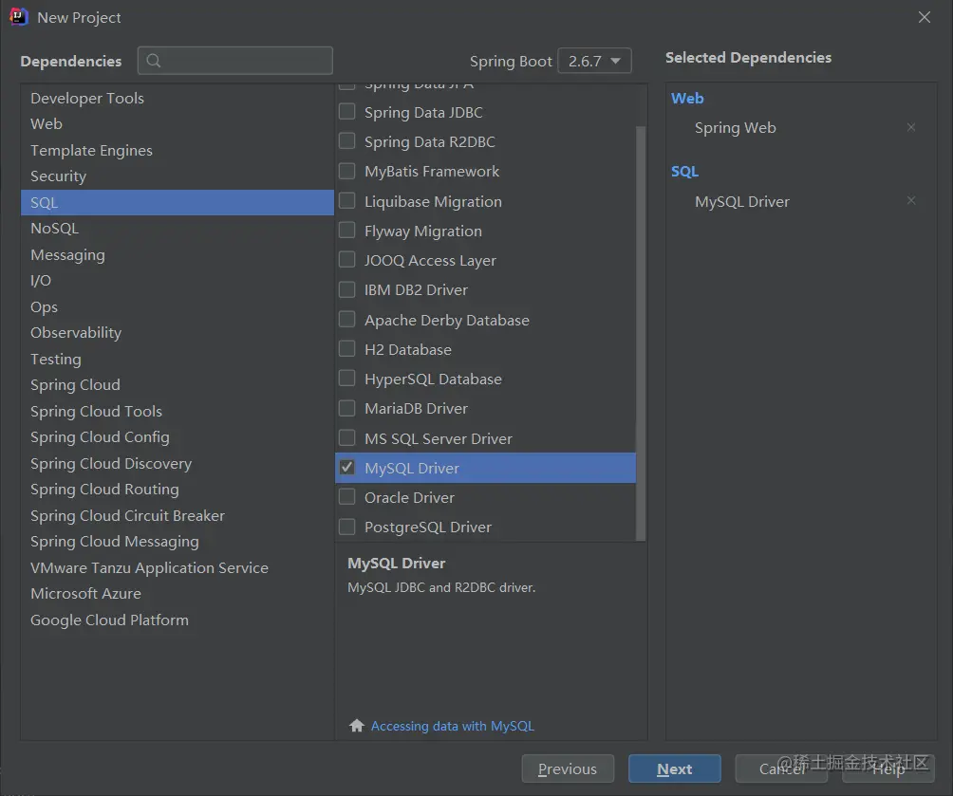Remove MySQL Driver using its X icon
This screenshot has width=953, height=796.
[911, 201]
